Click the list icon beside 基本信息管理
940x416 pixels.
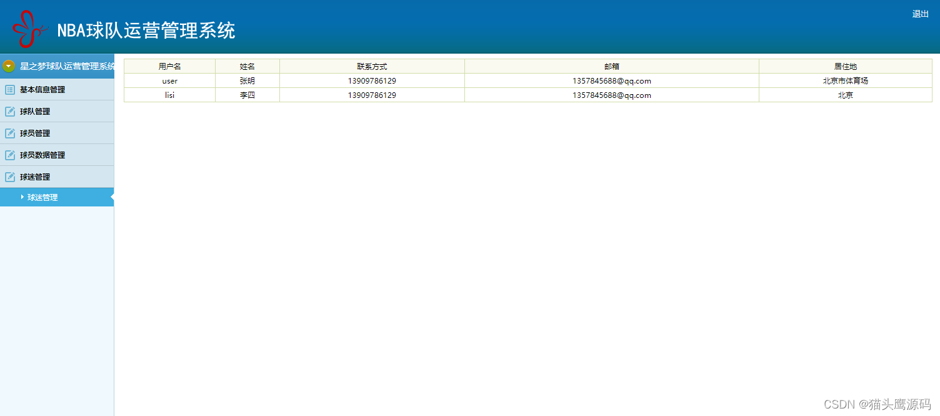(x=10, y=90)
